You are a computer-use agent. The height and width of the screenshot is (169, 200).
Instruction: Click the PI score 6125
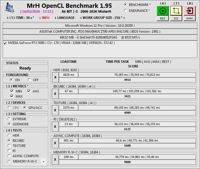pos(127,129)
